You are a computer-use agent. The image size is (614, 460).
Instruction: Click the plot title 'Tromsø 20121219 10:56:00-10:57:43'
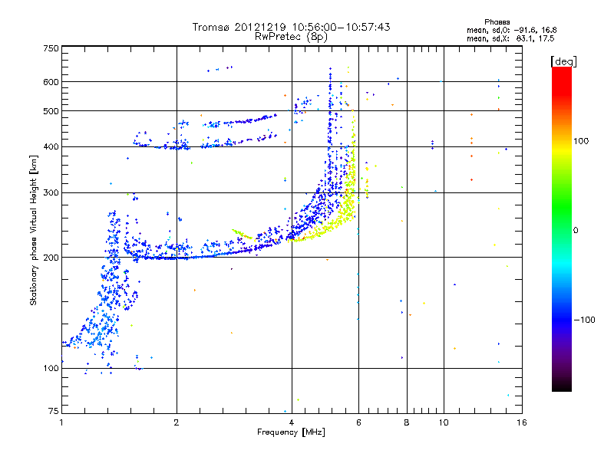coord(291,27)
